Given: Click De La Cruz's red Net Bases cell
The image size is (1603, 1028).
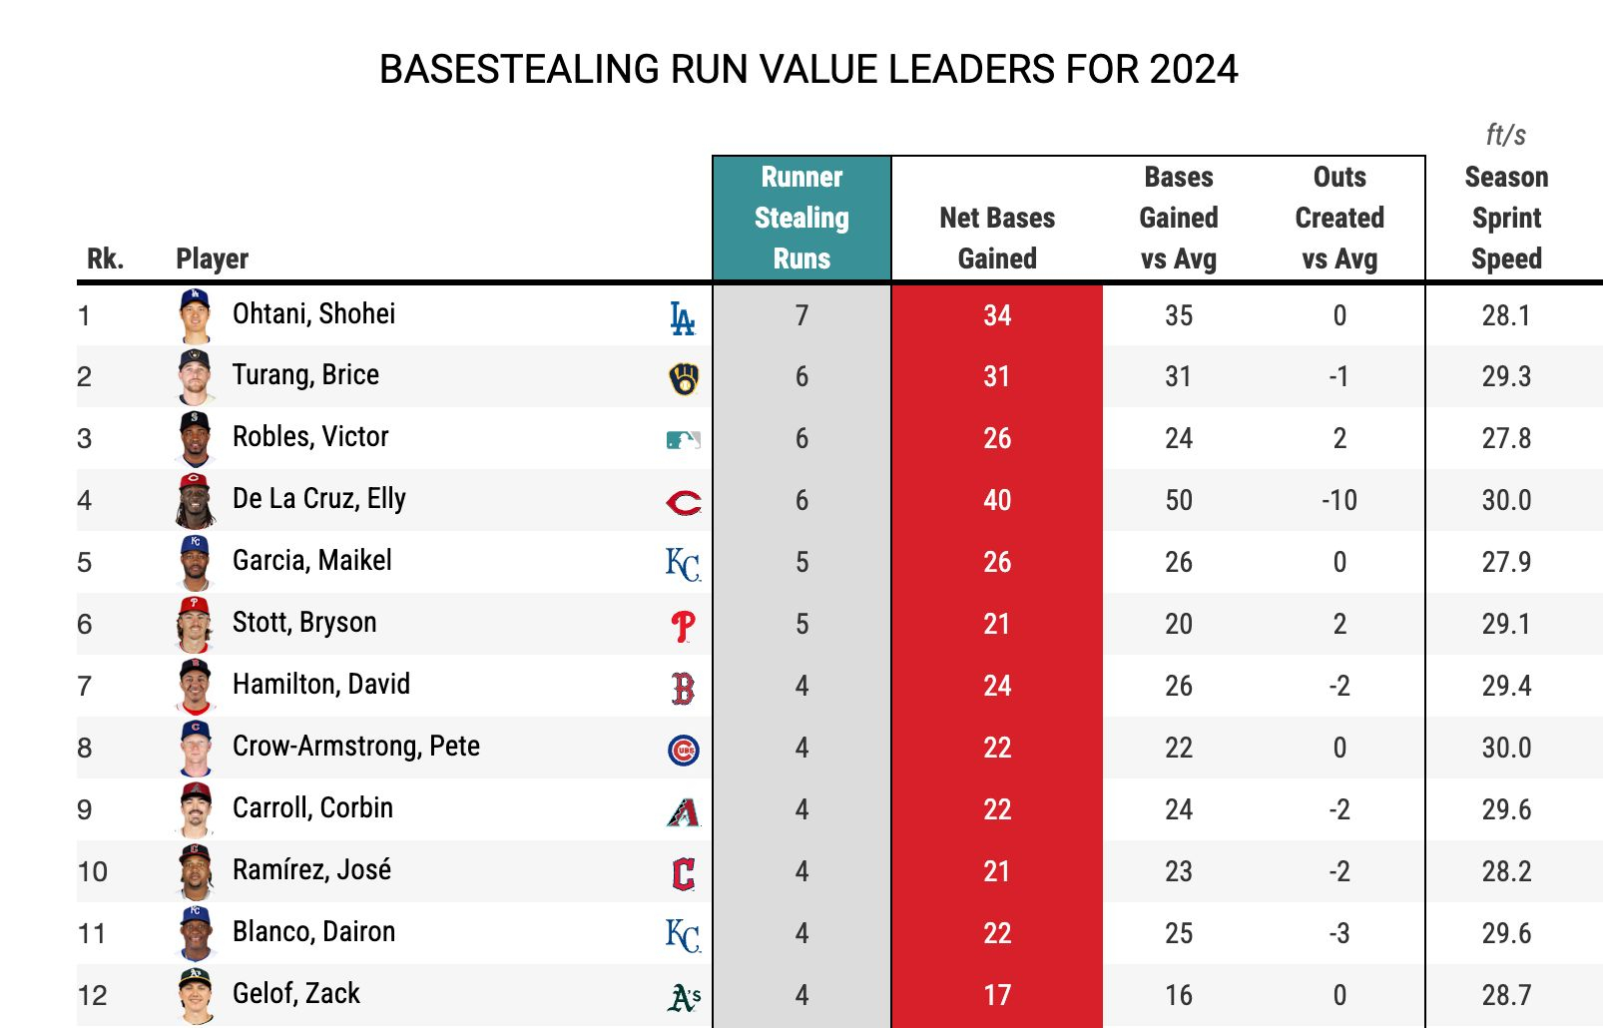Looking at the screenshot, I should [x=997, y=500].
